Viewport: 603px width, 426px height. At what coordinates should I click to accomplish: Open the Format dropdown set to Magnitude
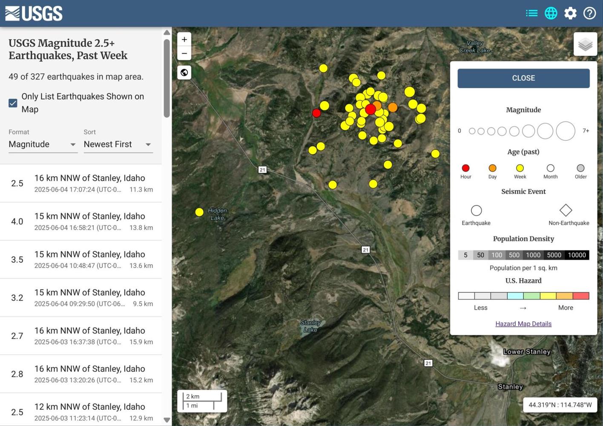coord(42,144)
